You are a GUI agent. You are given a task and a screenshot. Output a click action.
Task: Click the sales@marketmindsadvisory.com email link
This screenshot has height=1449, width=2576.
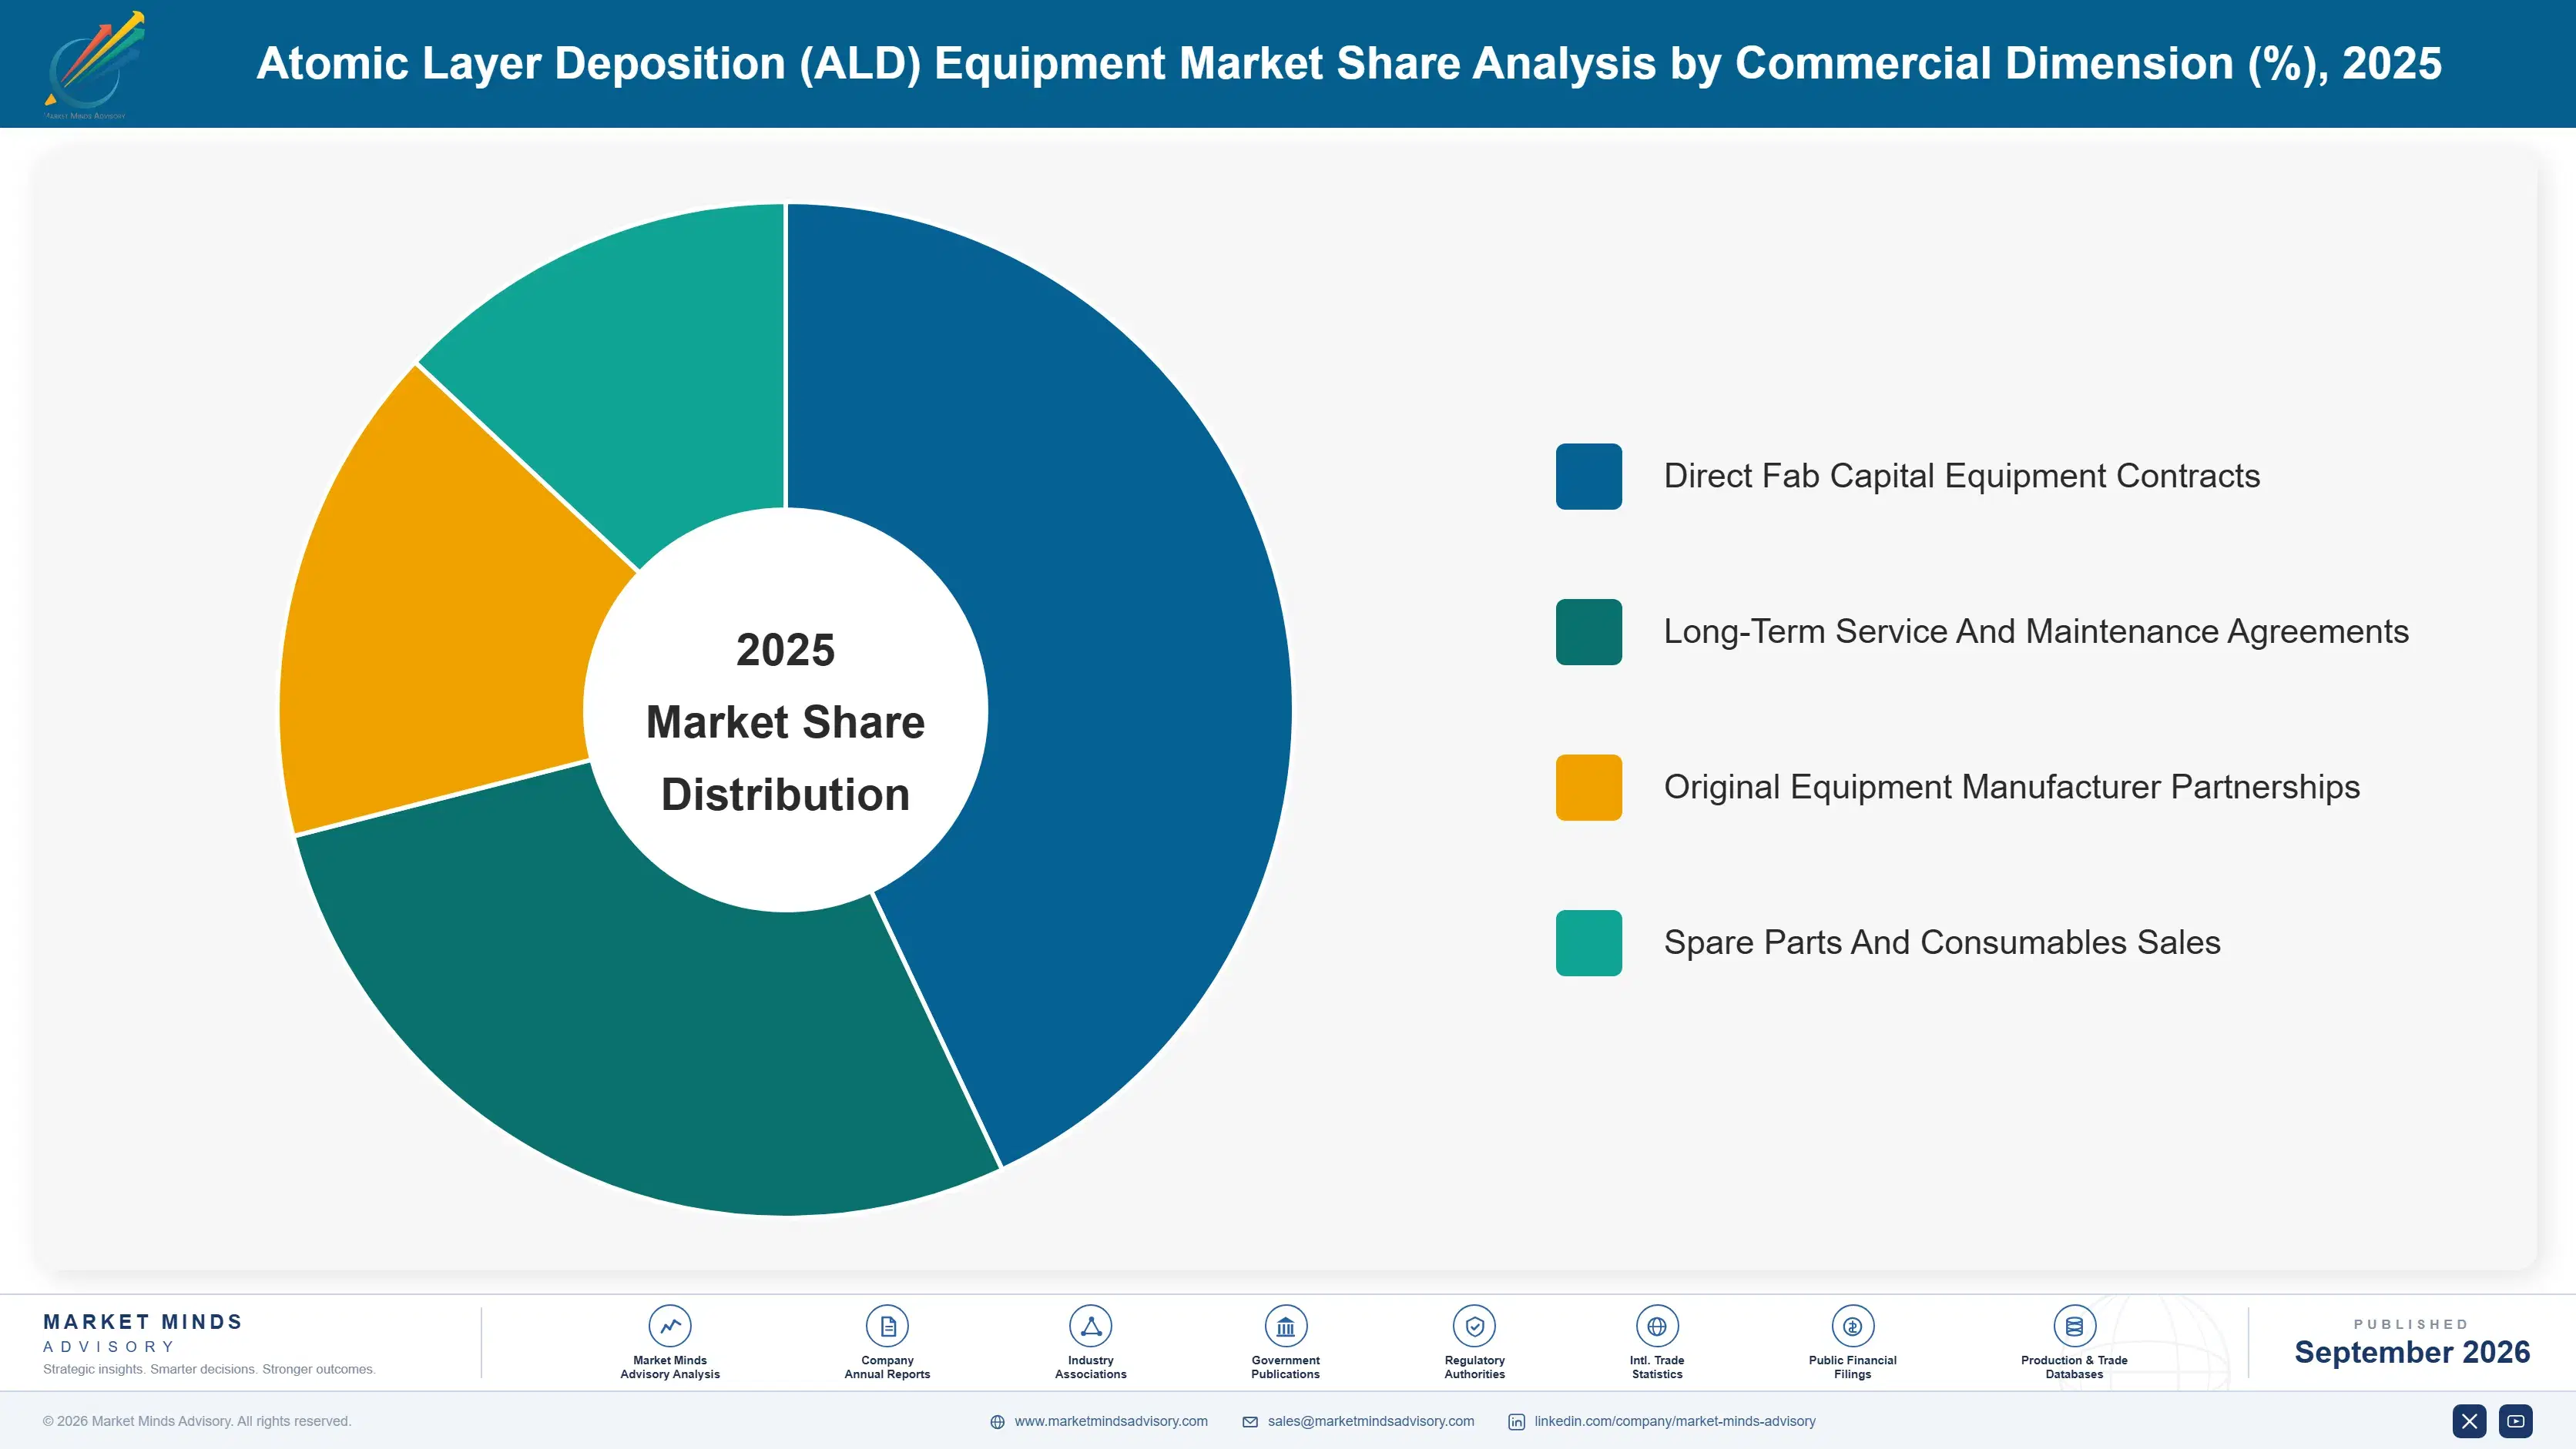tap(1371, 1421)
